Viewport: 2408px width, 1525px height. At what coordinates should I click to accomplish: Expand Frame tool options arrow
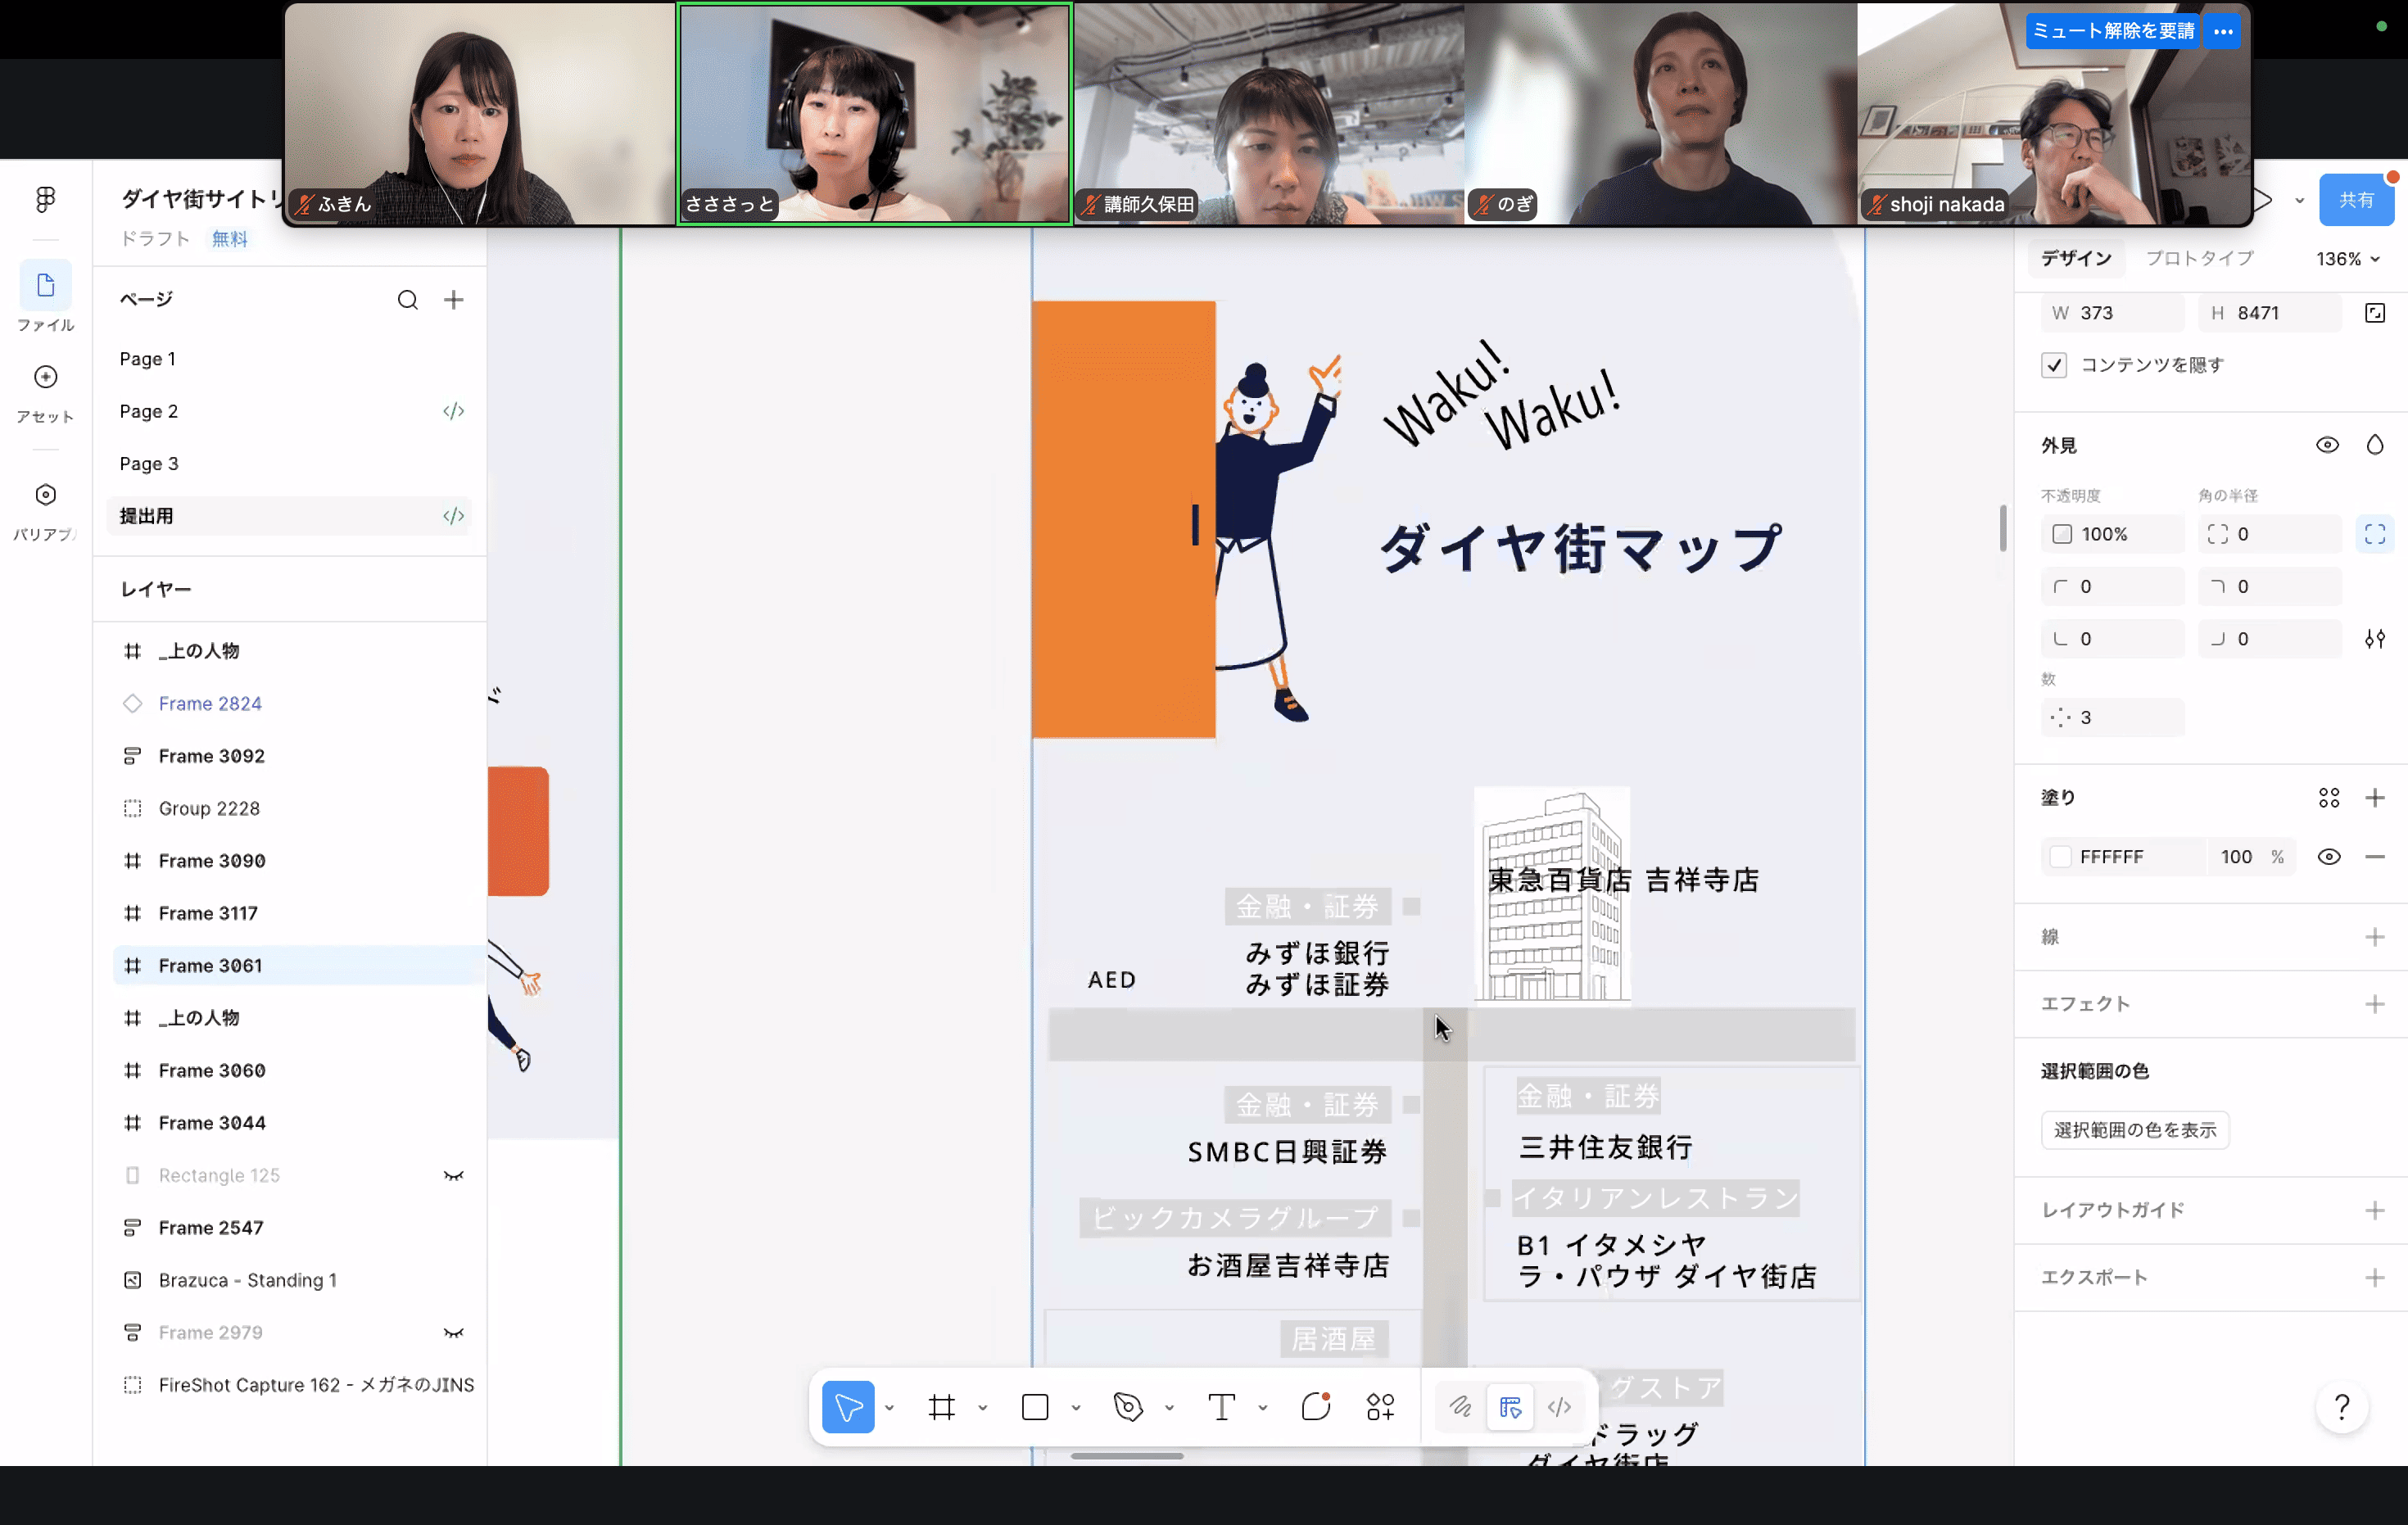point(982,1408)
